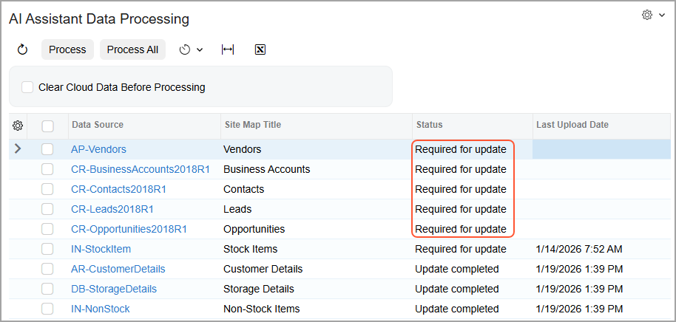
Task: Open the IN-StockItem link
Action: point(101,249)
